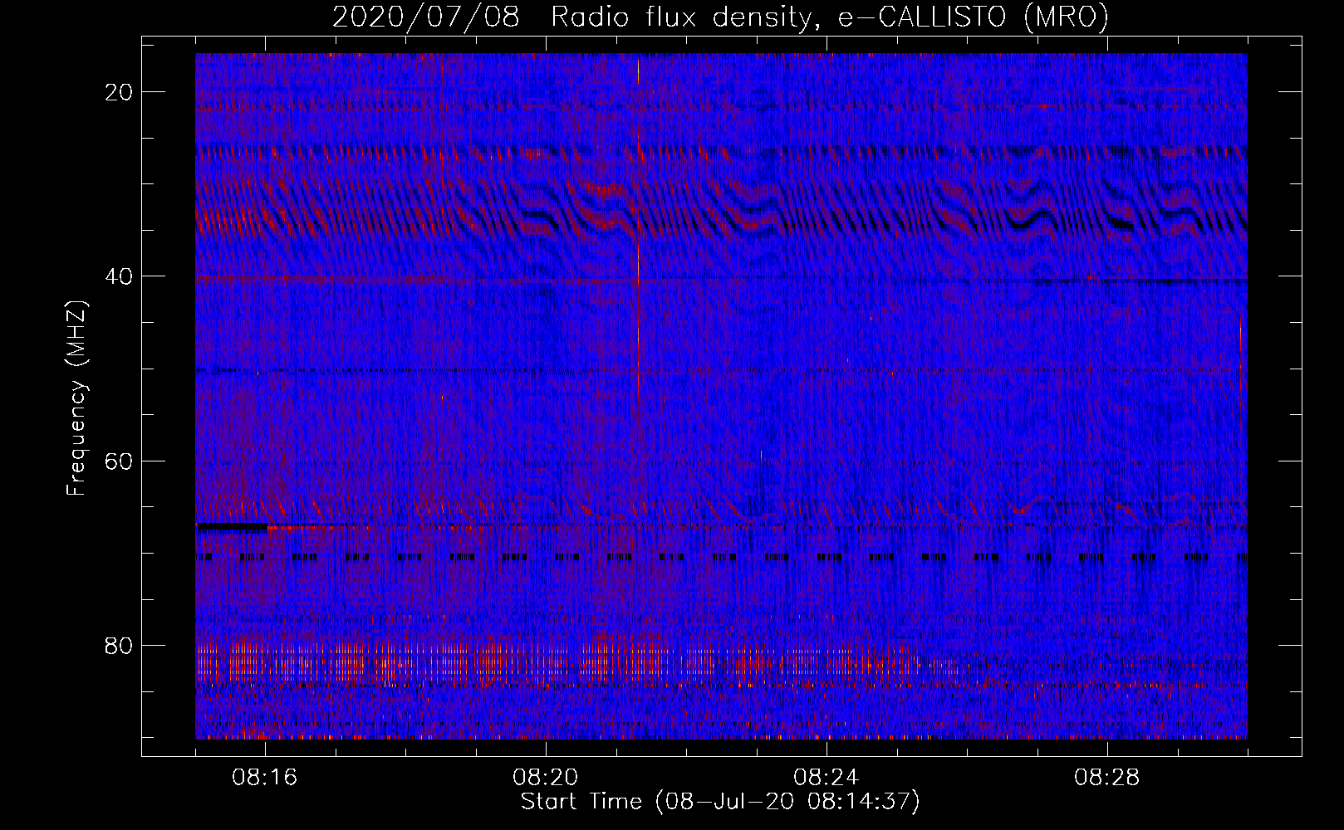This screenshot has width=1344, height=830.
Task: Select the 08:24 time tick label
Action: [x=827, y=778]
